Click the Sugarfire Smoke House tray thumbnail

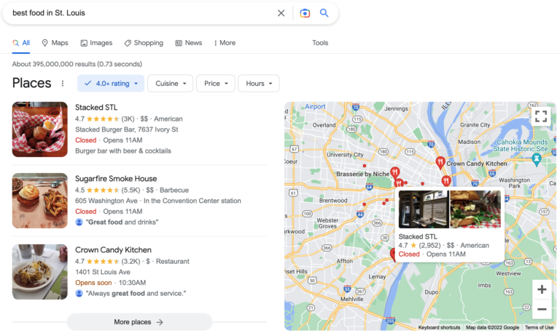coord(39,201)
